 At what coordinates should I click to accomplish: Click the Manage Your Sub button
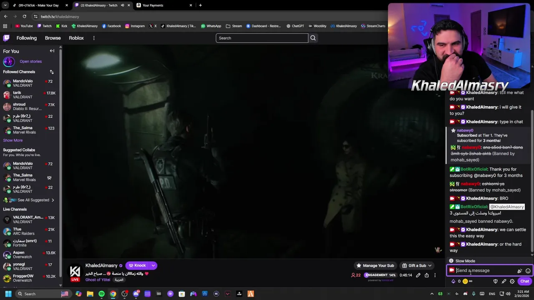pyautogui.click(x=375, y=265)
